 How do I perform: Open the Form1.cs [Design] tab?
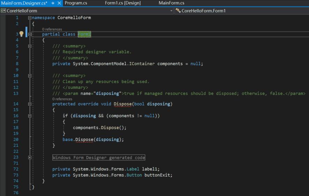tap(123, 3)
